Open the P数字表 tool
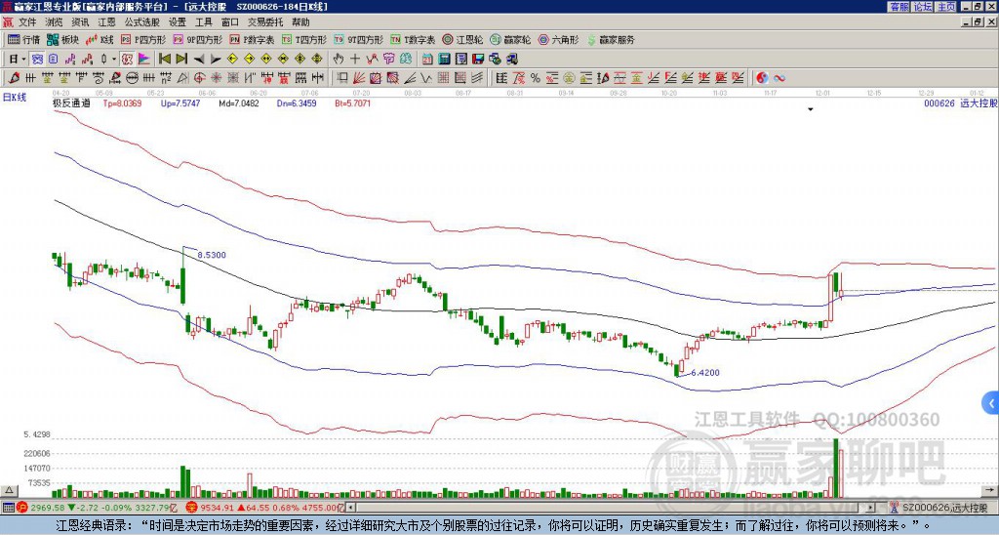This screenshot has width=999, height=535. pos(252,39)
